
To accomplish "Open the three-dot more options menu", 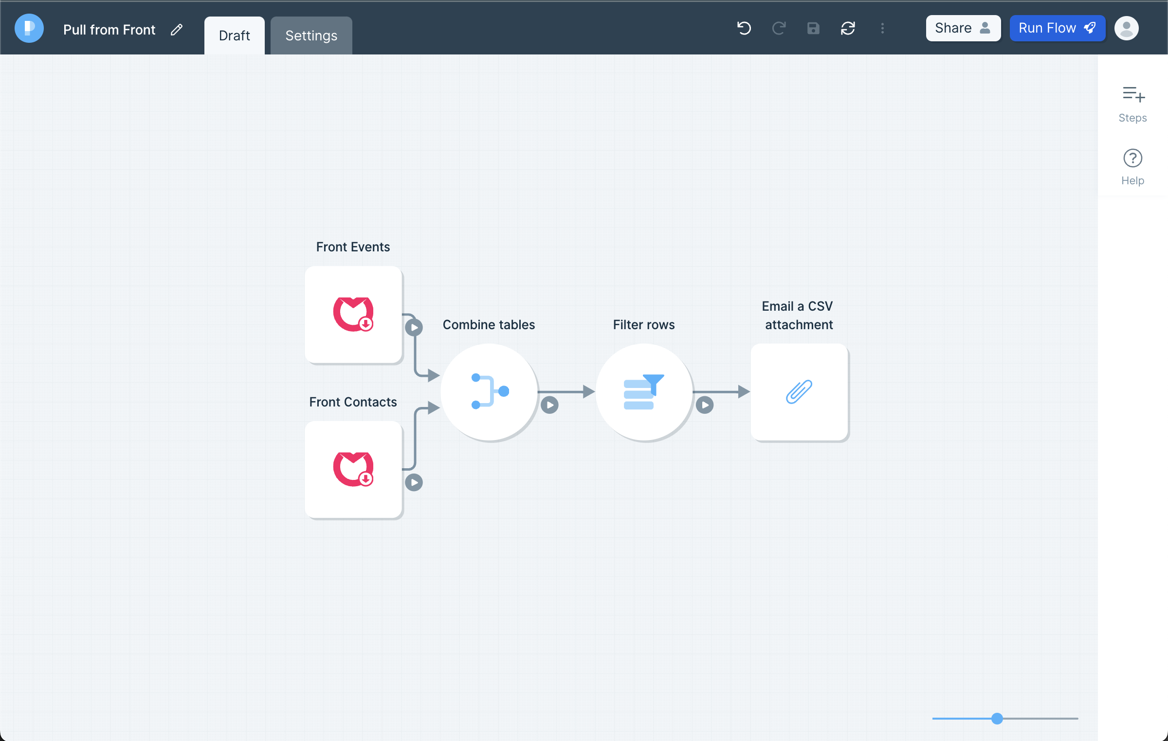I will [x=882, y=28].
